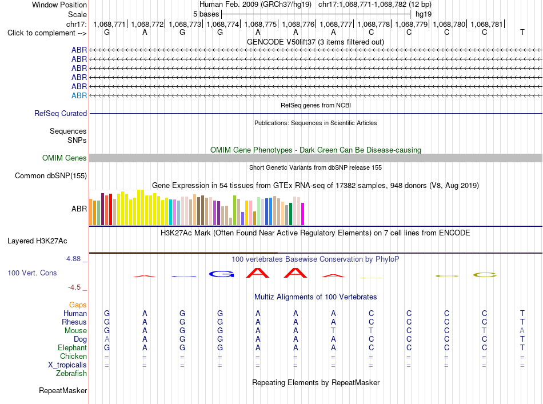Viewport: 543px width, 404px height.
Task: Click the dark green bar in GTEx chart
Action: click(290, 214)
